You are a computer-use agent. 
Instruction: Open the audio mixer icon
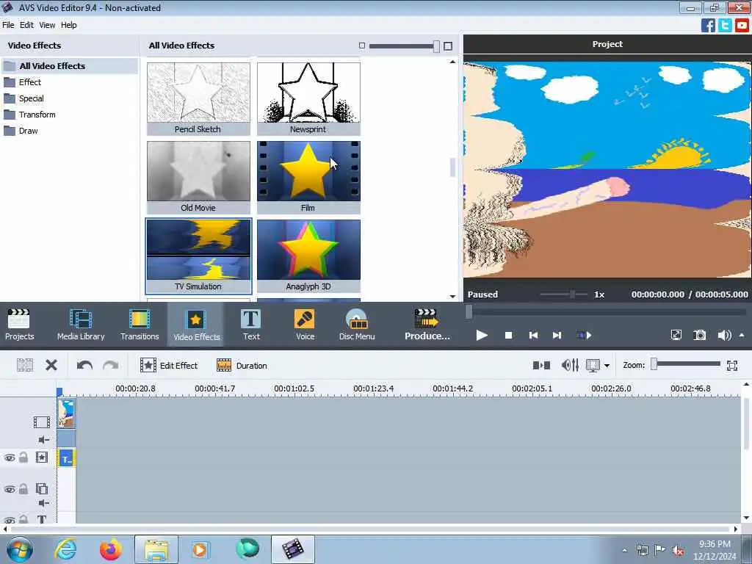pos(570,366)
